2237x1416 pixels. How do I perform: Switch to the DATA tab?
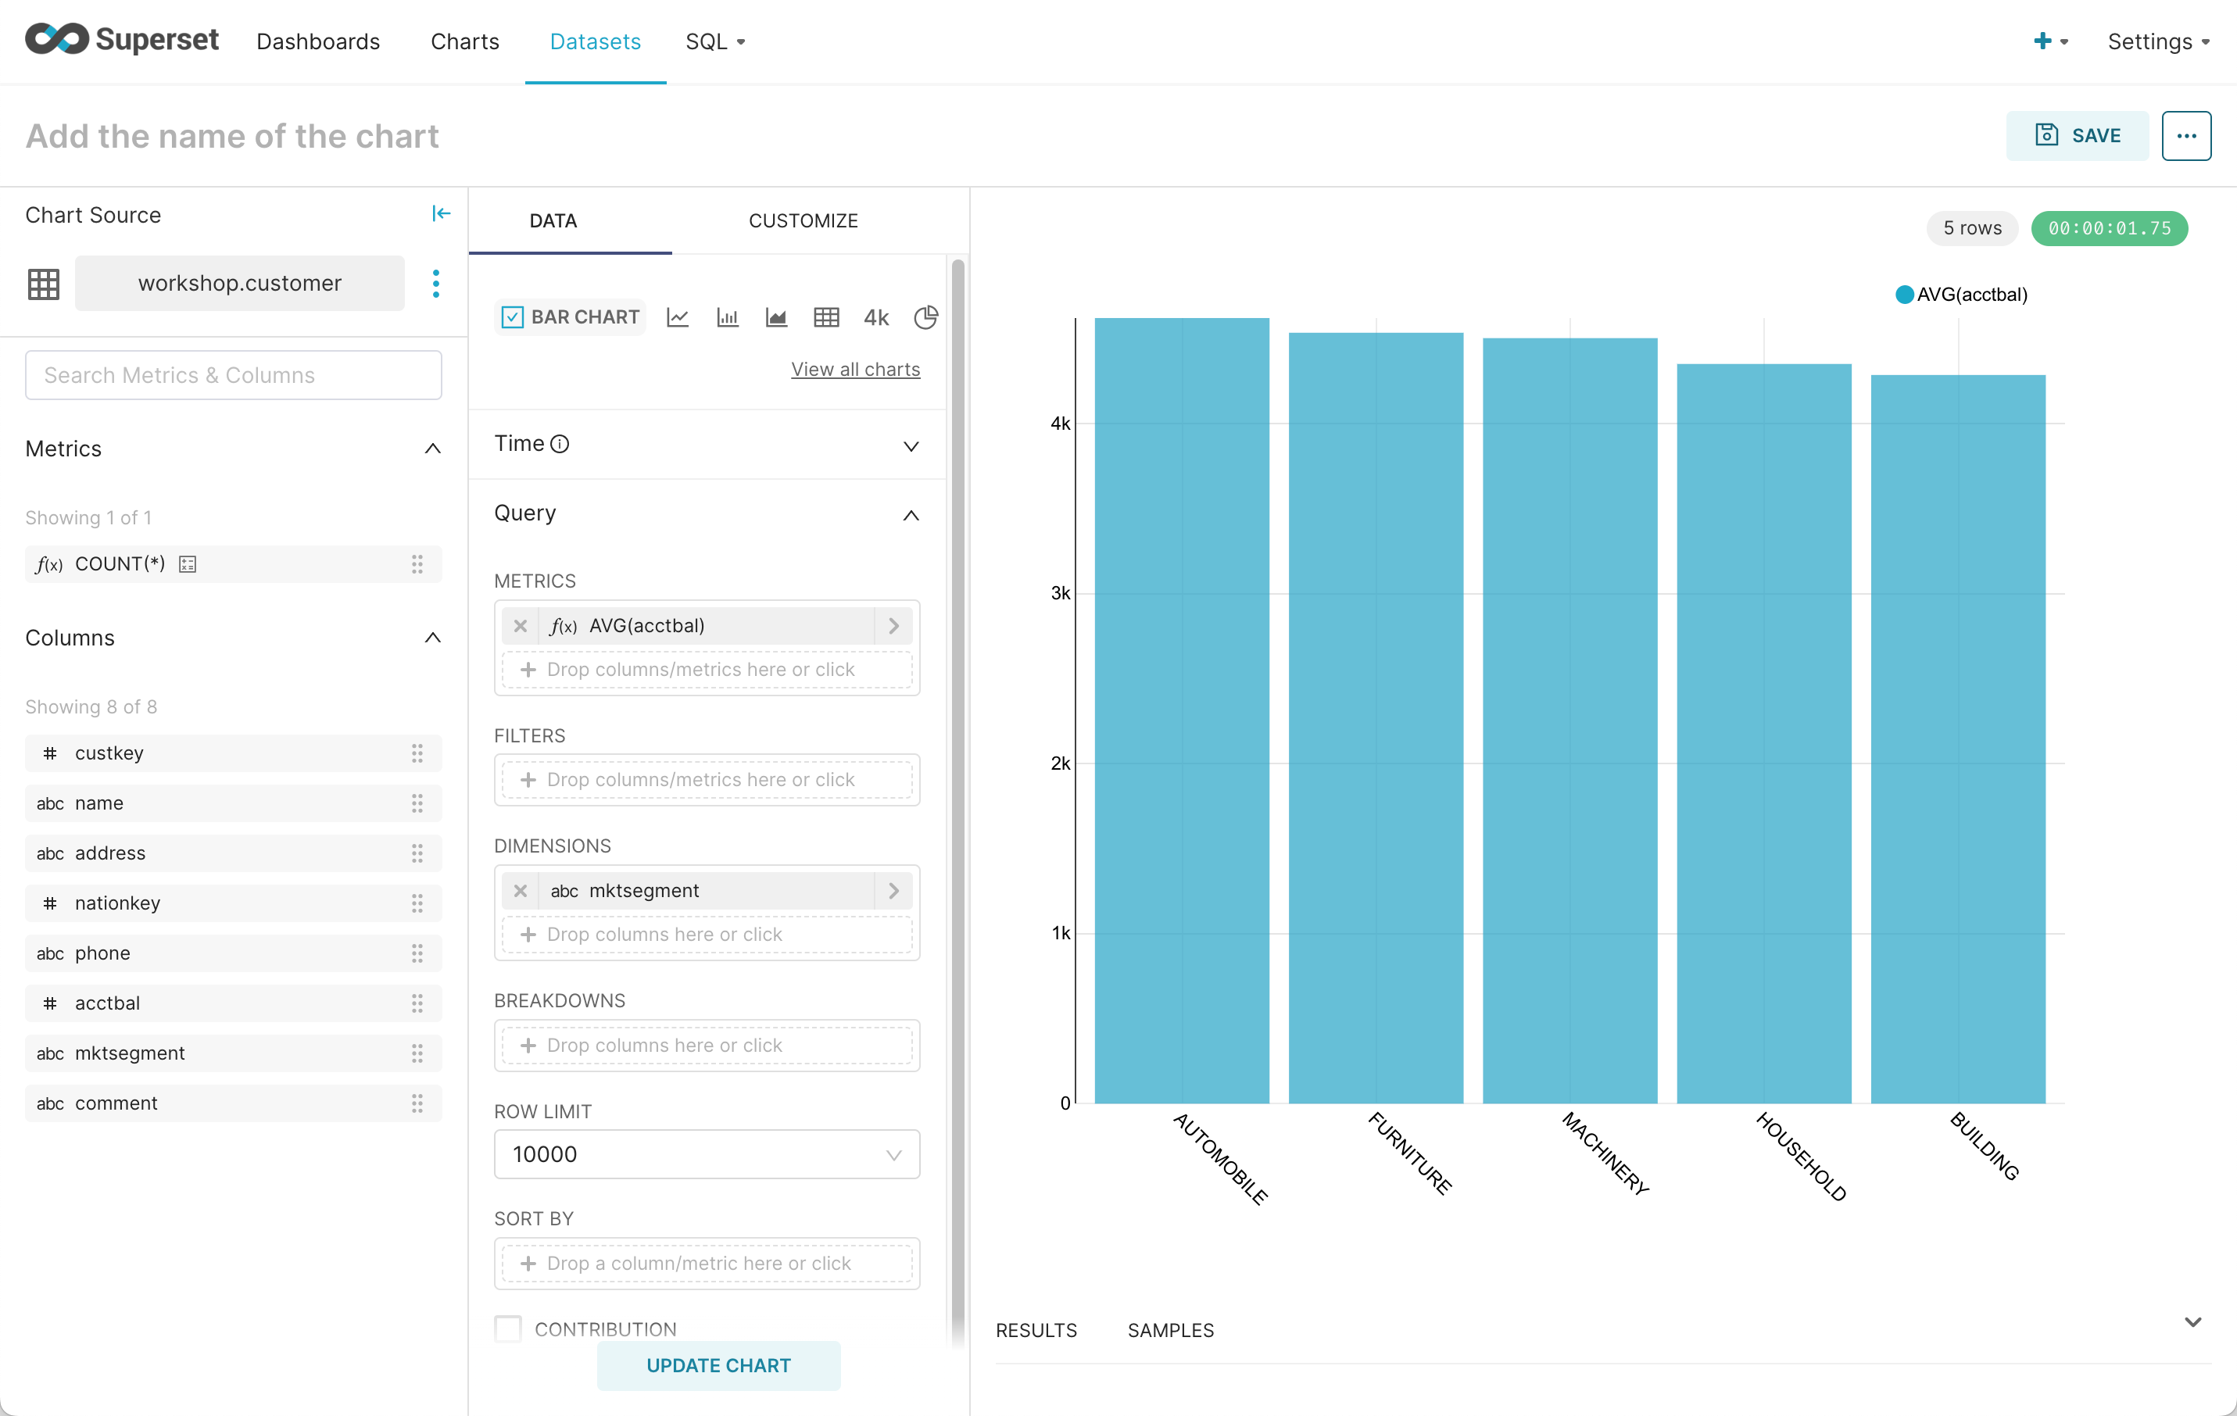(554, 220)
